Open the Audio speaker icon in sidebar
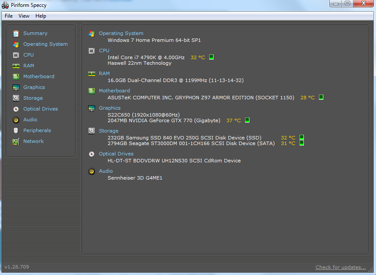Viewport: 376px width, 275px height. 16,120
